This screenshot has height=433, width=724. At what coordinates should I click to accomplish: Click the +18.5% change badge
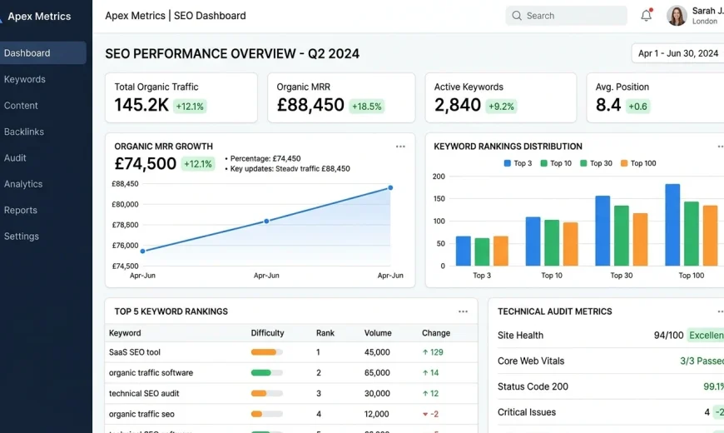pos(367,107)
